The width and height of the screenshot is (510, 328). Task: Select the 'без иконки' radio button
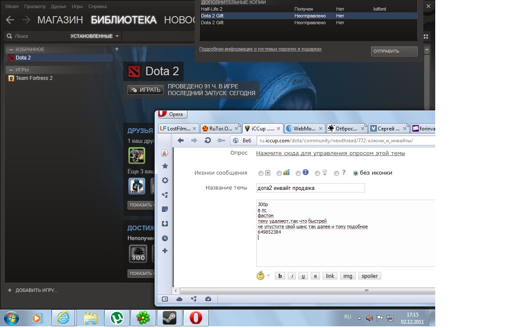[x=356, y=173]
